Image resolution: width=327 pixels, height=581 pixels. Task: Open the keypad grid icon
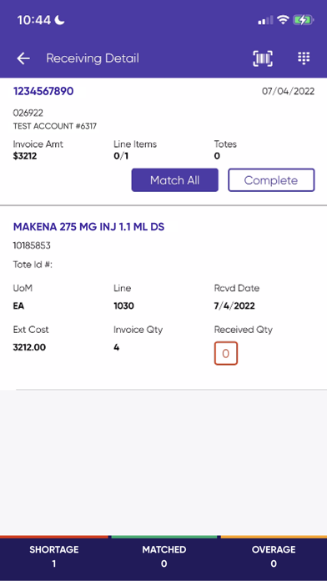(x=304, y=58)
